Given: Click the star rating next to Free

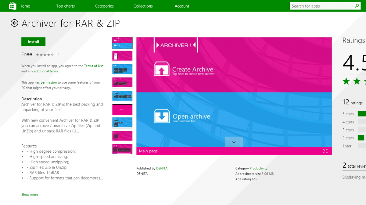Looking at the screenshot, I should 45,55.
